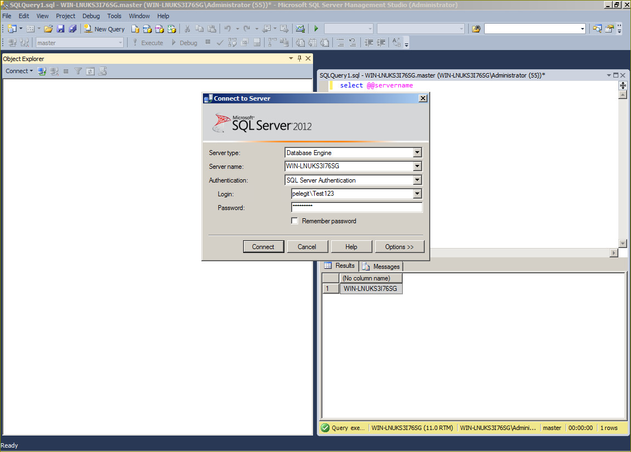The width and height of the screenshot is (631, 452).
Task: Click the Help button in dialog
Action: (x=351, y=246)
